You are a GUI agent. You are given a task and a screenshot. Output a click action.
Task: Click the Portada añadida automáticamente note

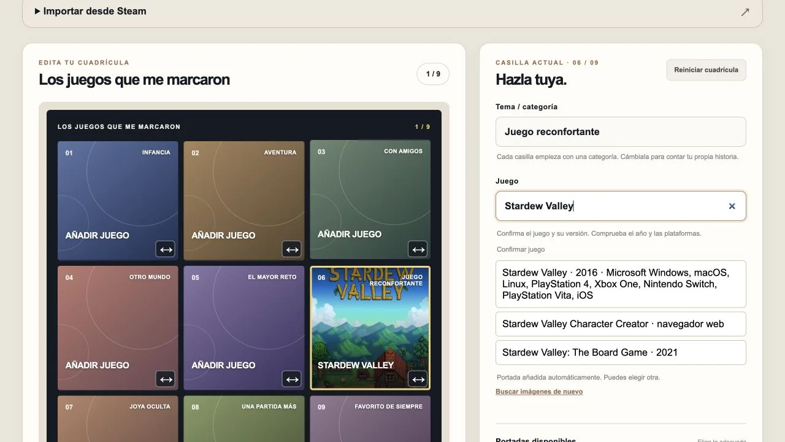tap(578, 378)
